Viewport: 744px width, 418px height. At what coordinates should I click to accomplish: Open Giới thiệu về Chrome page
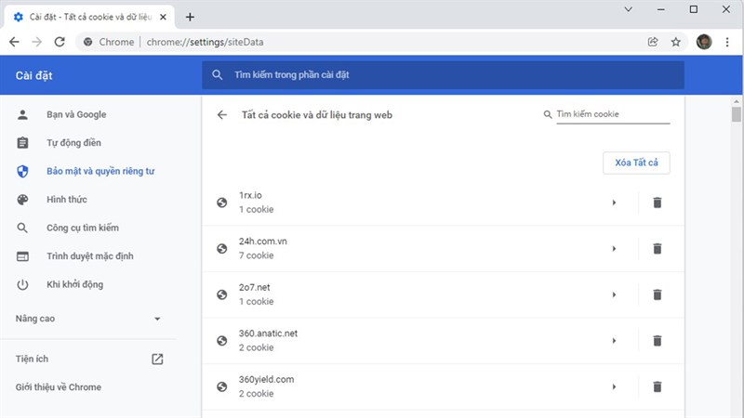(59, 387)
